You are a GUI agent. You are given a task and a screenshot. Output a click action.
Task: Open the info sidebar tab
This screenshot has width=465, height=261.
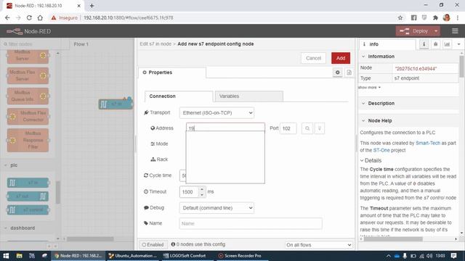tap(387, 44)
